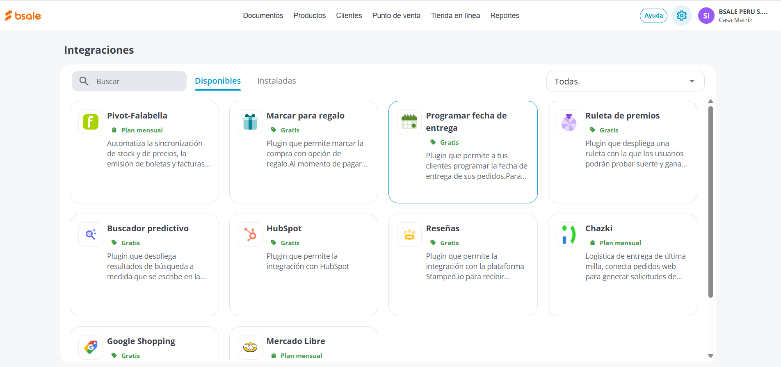The width and height of the screenshot is (781, 367).
Task: Switch to the Disponibles tab
Action: click(218, 81)
